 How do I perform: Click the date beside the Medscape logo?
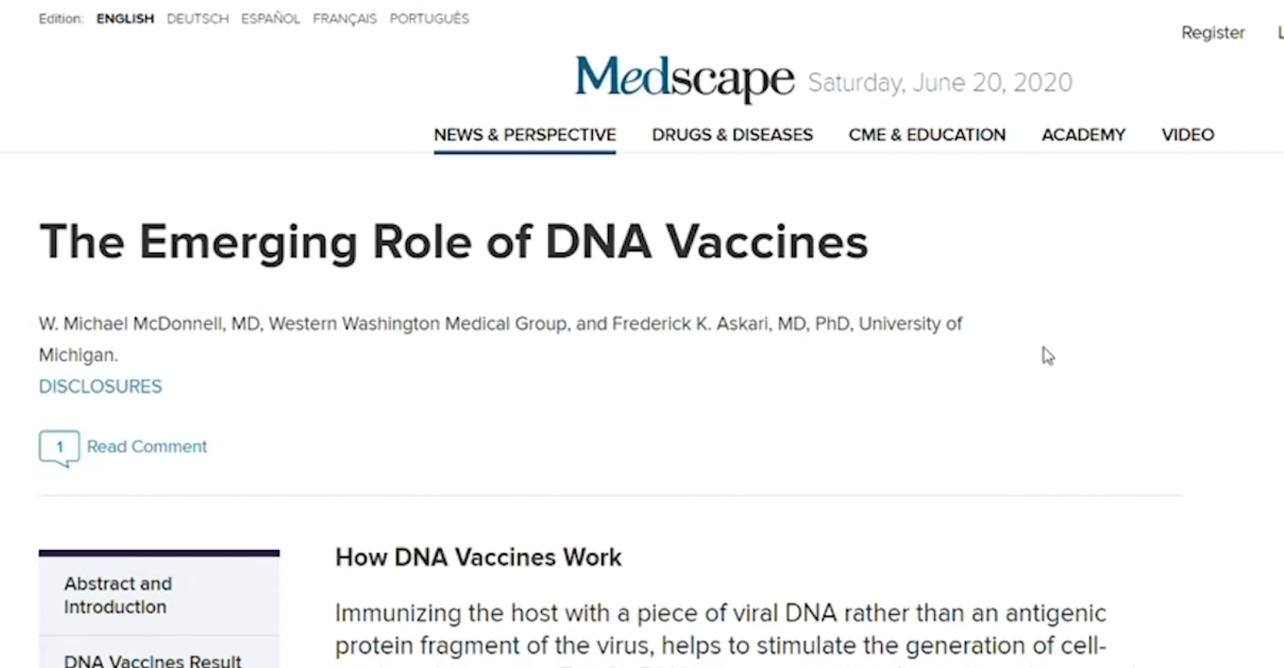click(x=940, y=82)
